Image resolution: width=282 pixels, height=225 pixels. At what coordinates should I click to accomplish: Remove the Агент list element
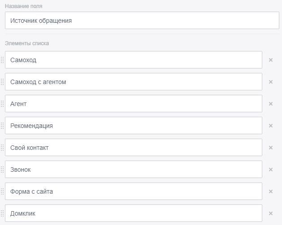pos(271,104)
